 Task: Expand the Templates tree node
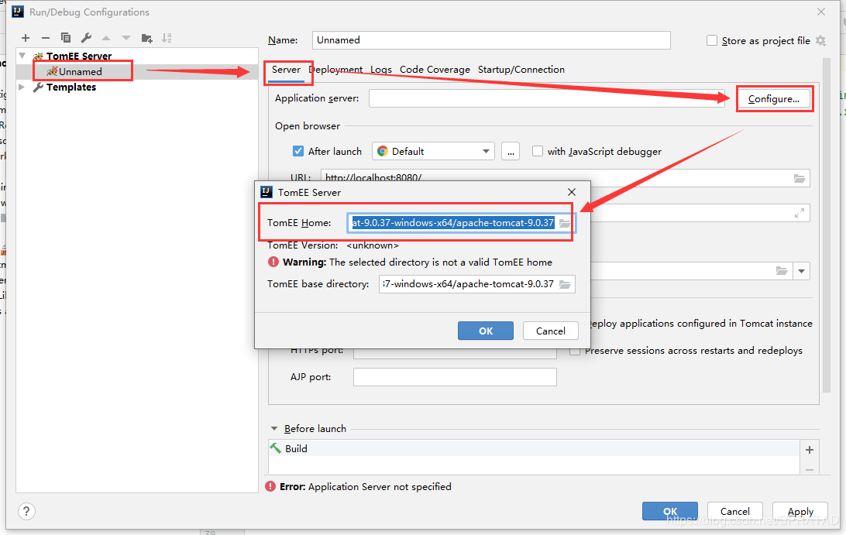pos(22,87)
